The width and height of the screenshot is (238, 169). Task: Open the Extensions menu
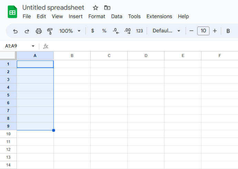pyautogui.click(x=159, y=17)
